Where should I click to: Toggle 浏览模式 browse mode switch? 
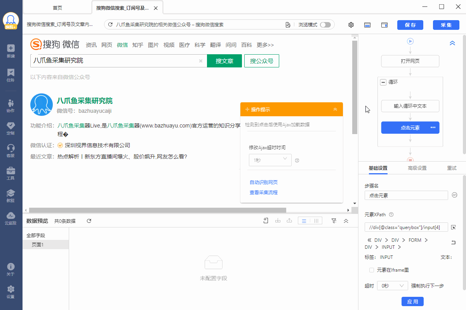click(x=325, y=25)
